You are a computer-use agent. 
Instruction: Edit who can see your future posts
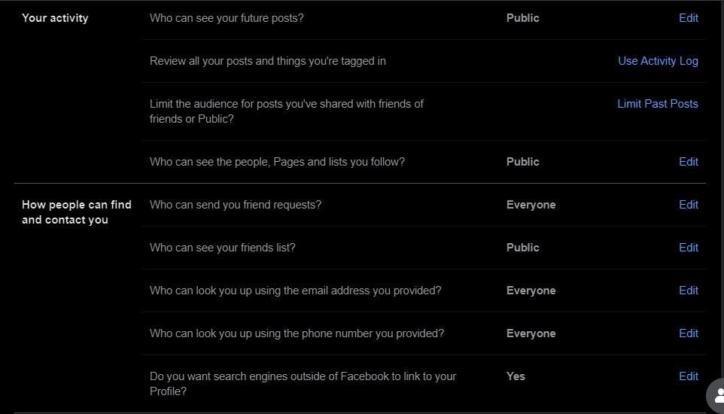[x=688, y=18]
